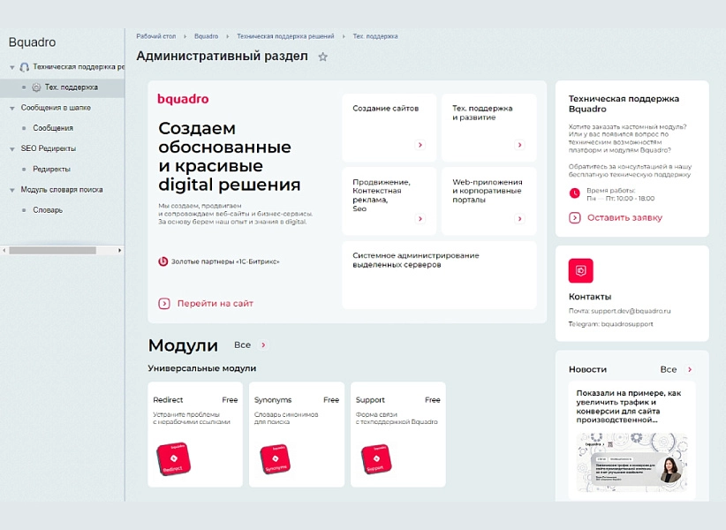The image size is (726, 530).
Task: Click the favorite star next to Административный раздел
Action: (x=322, y=57)
